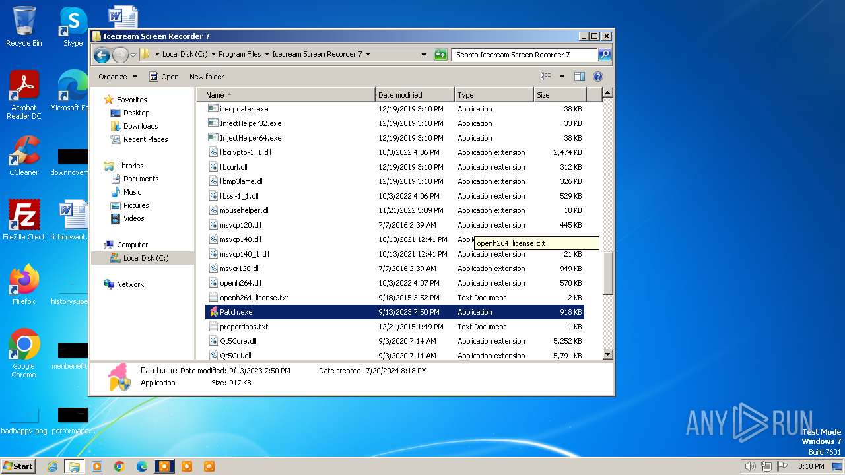Click the Explorer Back navigation arrow

point(102,55)
